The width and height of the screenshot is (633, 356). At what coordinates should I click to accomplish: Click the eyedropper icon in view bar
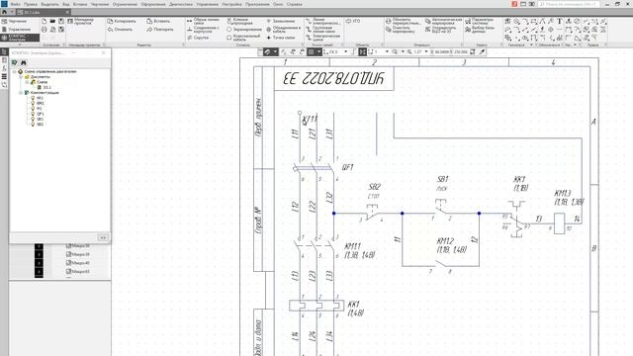click(x=482, y=52)
